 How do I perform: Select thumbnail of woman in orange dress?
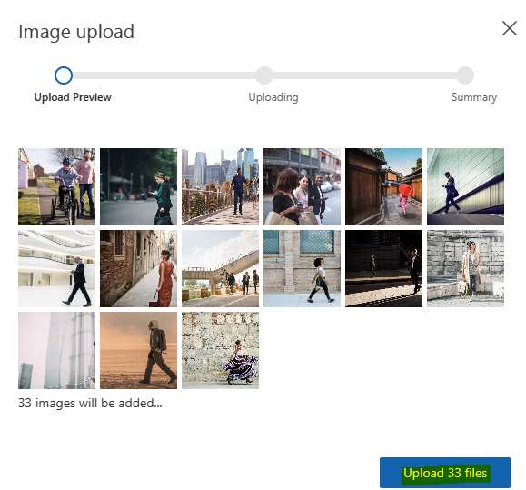pyautogui.click(x=139, y=268)
